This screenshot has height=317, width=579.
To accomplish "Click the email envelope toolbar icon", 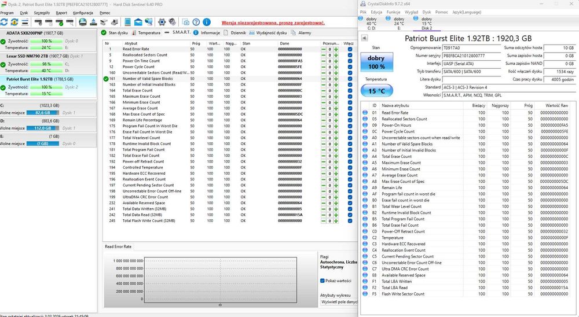I will tap(138, 22).
